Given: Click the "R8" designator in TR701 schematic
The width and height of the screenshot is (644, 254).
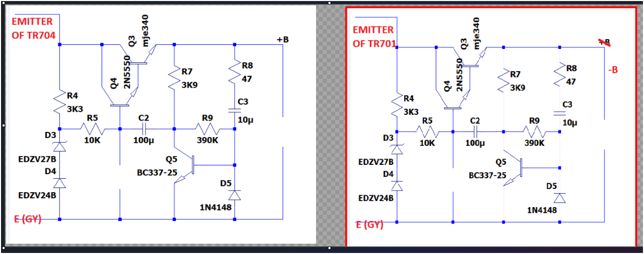Looking at the screenshot, I should click(572, 68).
